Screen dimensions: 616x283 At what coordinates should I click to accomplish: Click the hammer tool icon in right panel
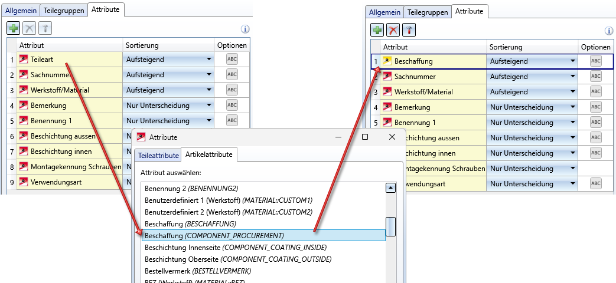coord(409,30)
